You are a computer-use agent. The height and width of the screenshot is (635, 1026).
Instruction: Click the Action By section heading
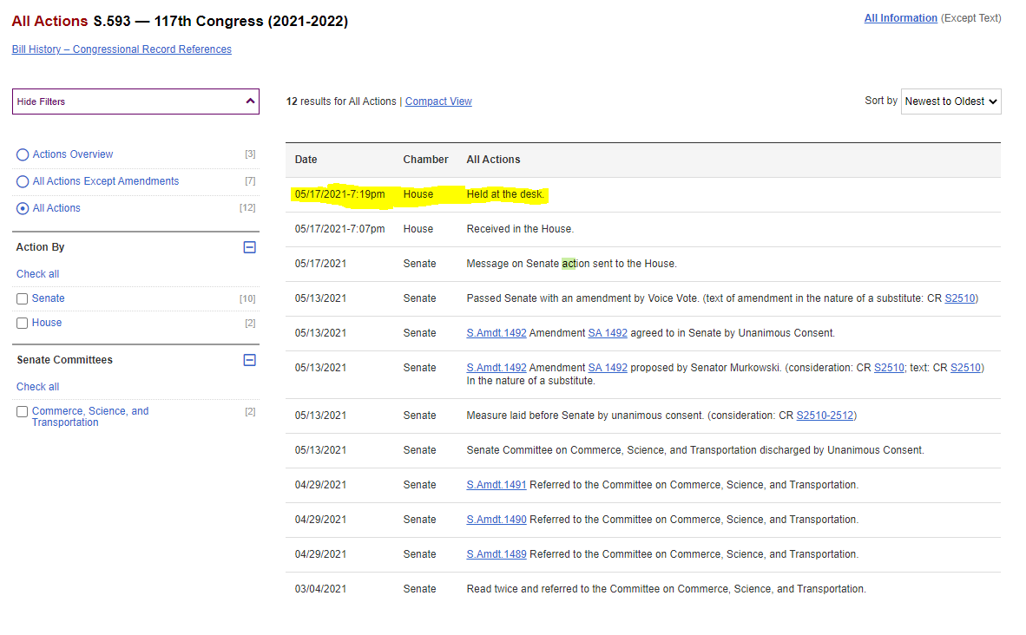(41, 247)
